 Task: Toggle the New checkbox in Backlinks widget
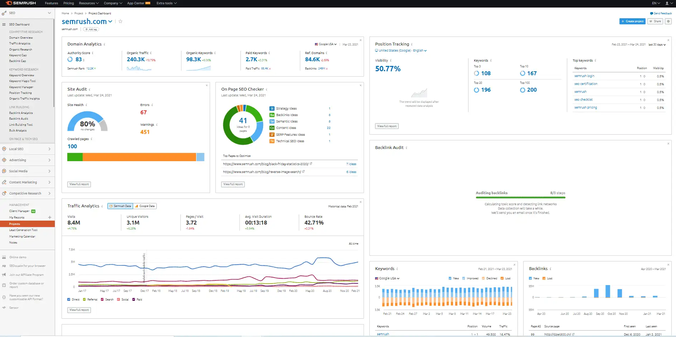pos(530,278)
